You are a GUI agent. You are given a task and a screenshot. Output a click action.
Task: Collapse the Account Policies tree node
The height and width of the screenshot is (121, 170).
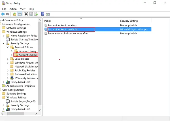8,47
